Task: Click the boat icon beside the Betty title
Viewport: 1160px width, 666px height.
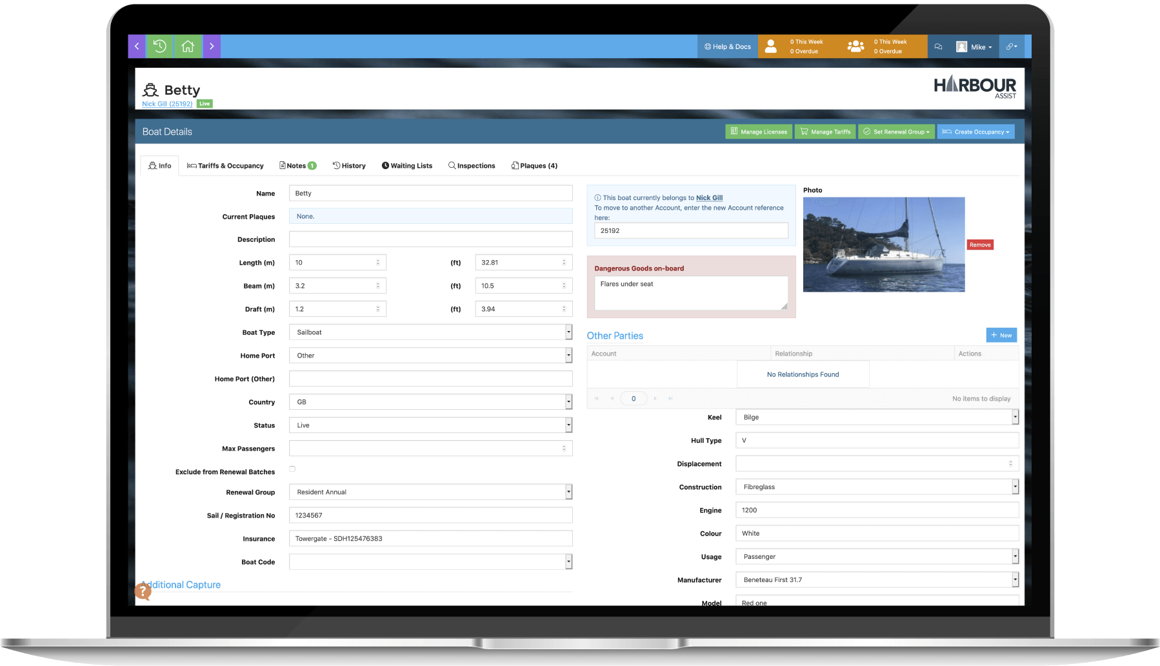Action: [x=150, y=89]
